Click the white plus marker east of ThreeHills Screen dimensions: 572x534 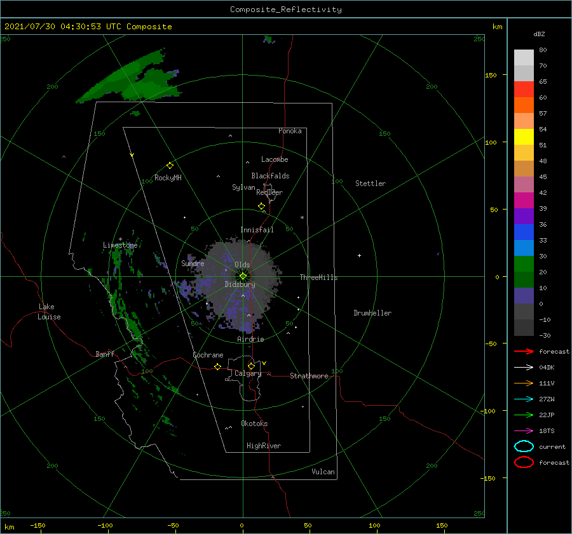pyautogui.click(x=359, y=255)
